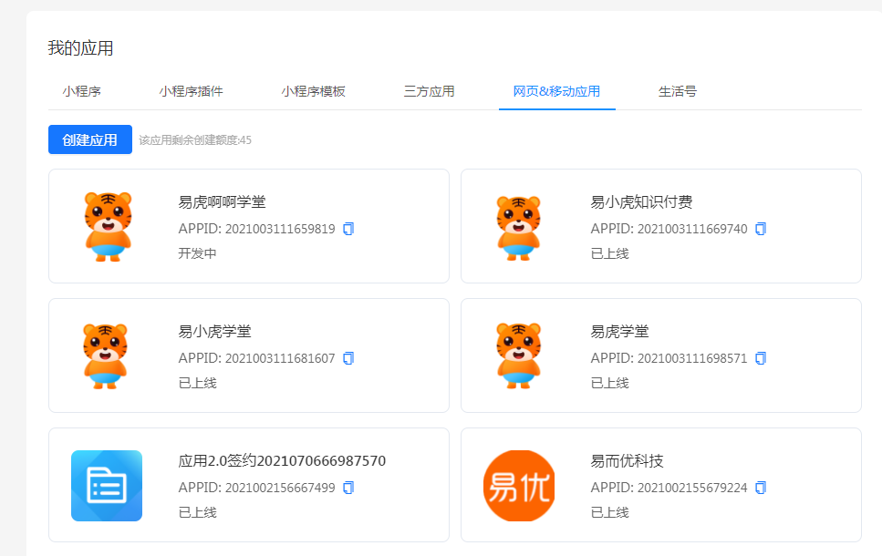Image resolution: width=882 pixels, height=556 pixels.
Task: Copy the APPID of 易虎学堂
Action: coord(760,358)
